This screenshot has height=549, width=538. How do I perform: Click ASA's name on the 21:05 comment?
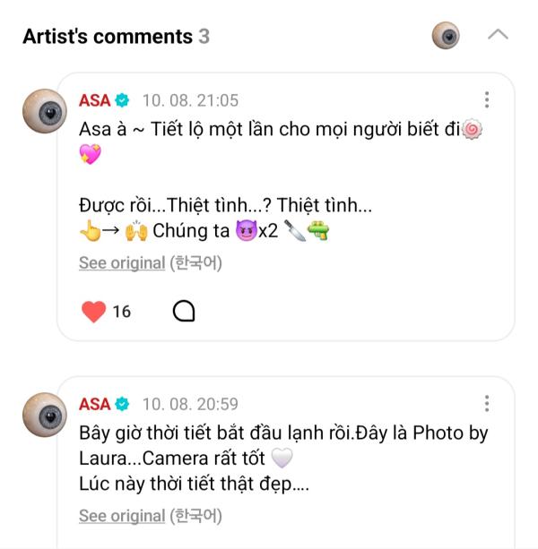(94, 100)
